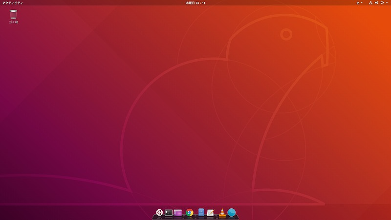This screenshot has height=220, width=391.
Task: Click the power icon in top bar
Action: 382,3
